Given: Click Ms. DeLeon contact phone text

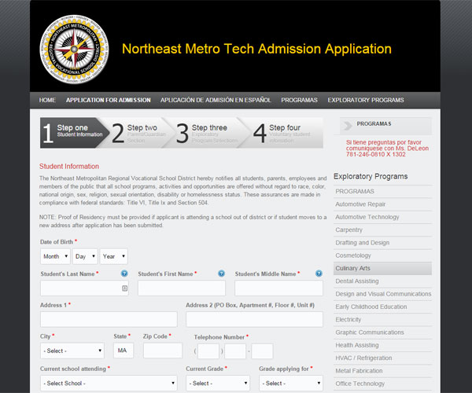Looking at the screenshot, I should 387,149.
